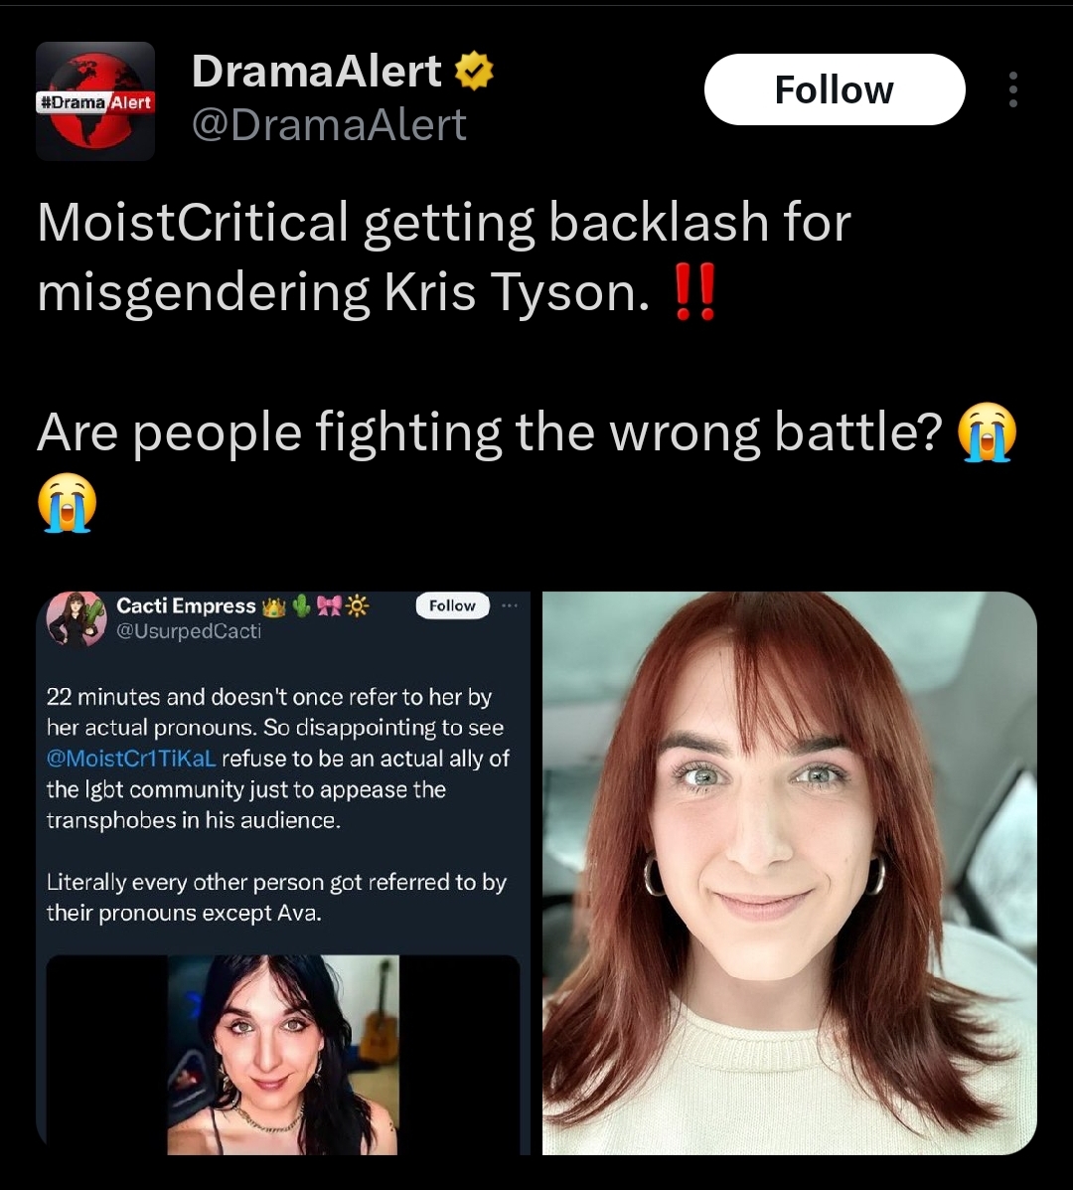Click the gold verified badge beside DramaAlert
Screen dimensions: 1073x1190
coord(474,71)
